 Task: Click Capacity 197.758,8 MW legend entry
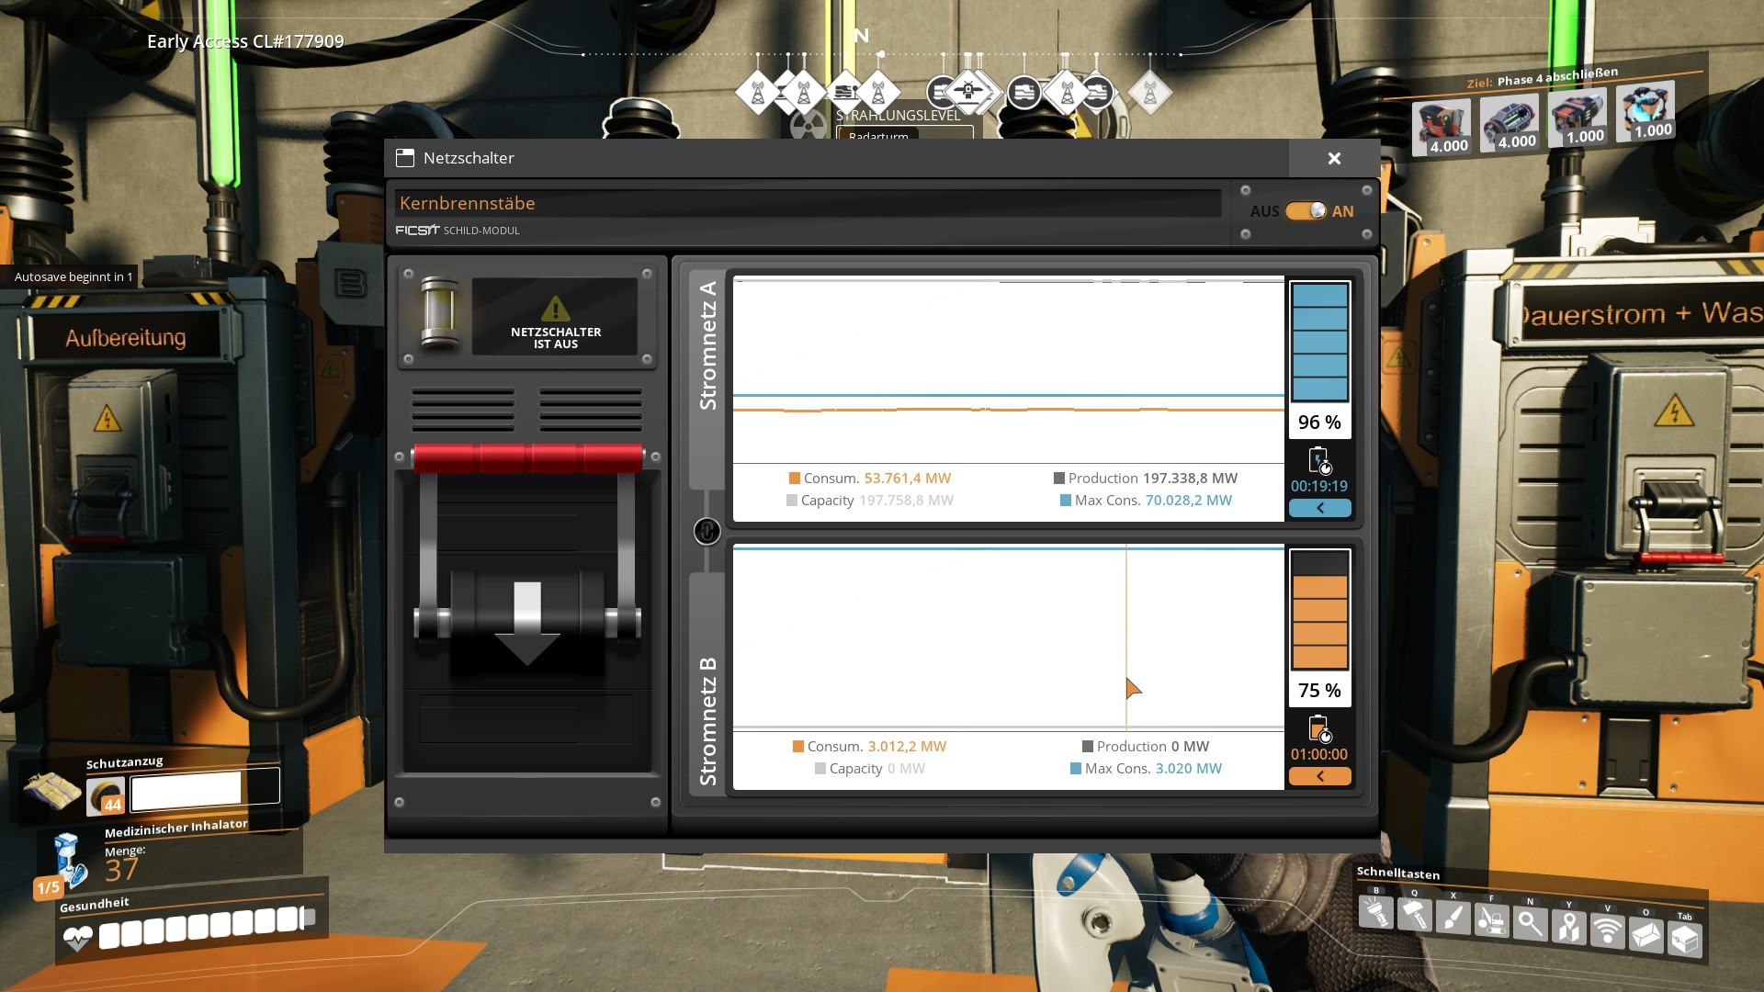[x=870, y=501]
